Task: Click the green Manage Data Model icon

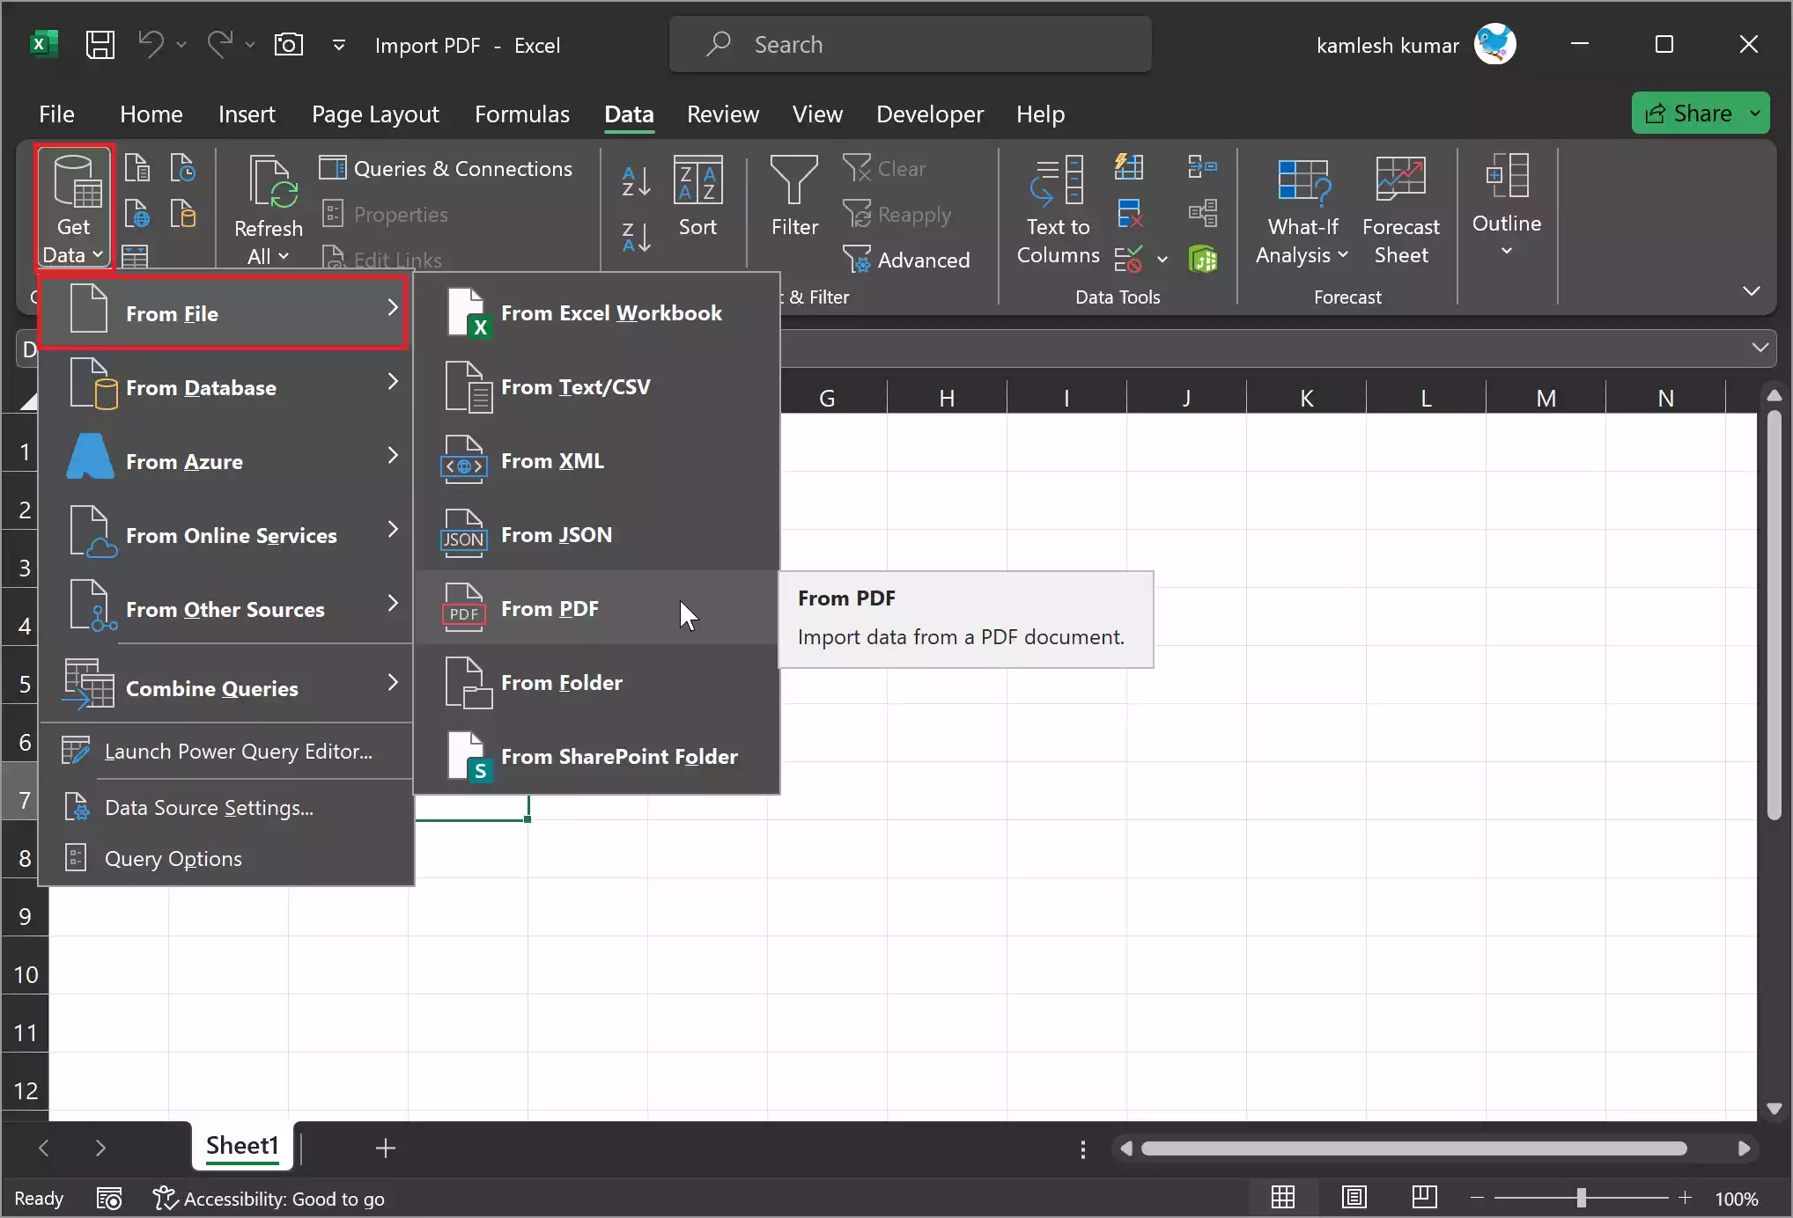Action: coord(1202,260)
